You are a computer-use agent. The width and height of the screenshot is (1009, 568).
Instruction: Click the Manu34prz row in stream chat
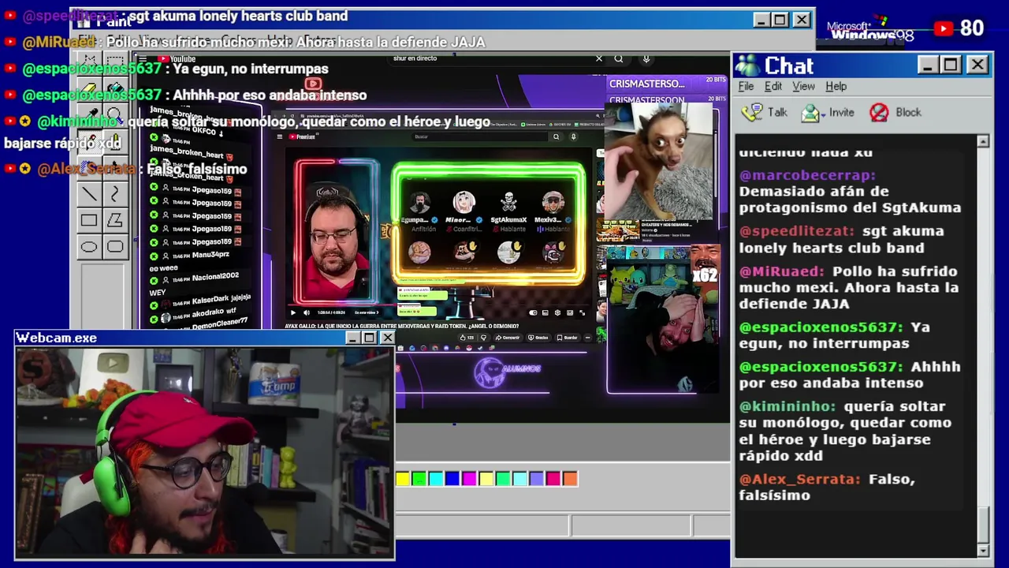click(197, 256)
